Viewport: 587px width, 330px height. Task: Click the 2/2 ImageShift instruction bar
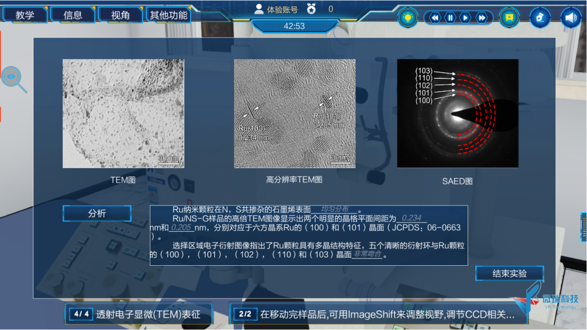tap(378, 314)
